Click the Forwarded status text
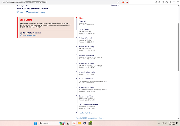 tap(83, 21)
